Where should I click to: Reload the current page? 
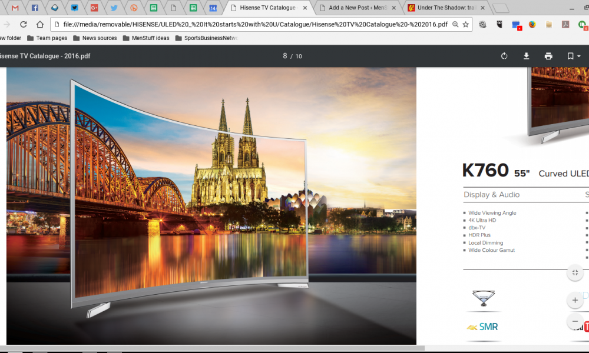(24, 25)
